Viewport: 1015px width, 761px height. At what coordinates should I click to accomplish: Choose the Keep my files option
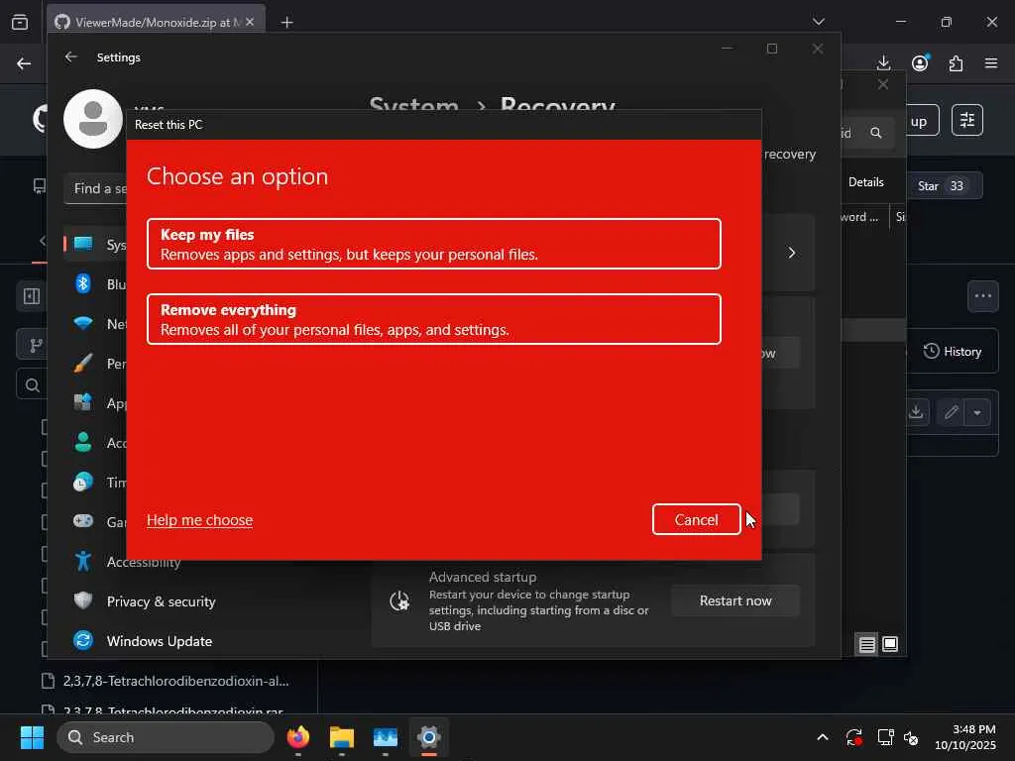(434, 244)
